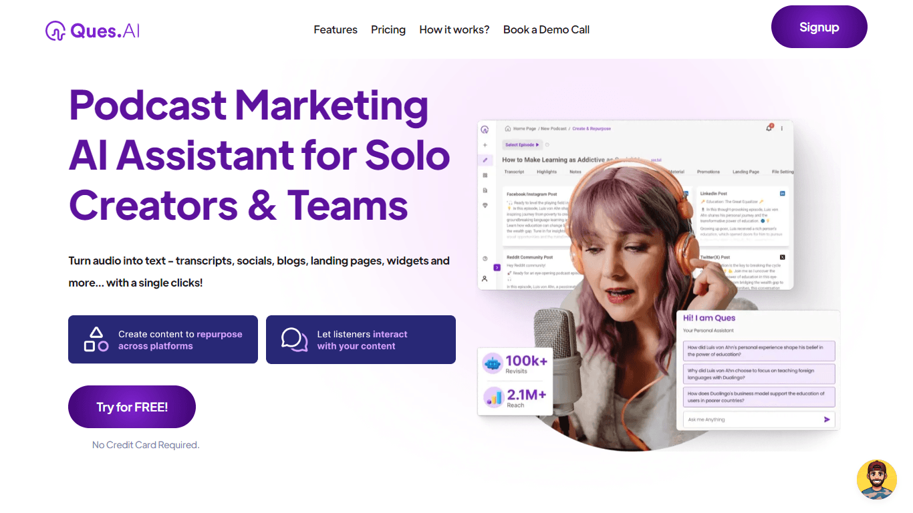913x513 pixels.
Task: Click the robot icon beside 100k+ Revisits
Action: pos(493,363)
